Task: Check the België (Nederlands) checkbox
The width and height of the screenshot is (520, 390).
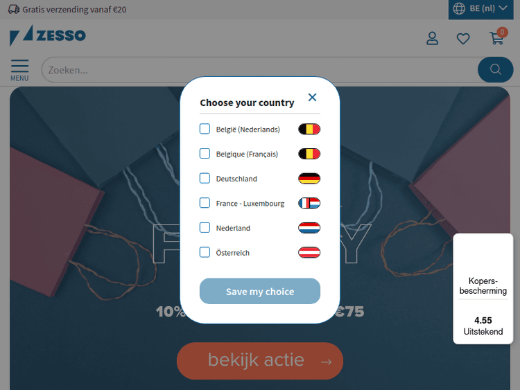Action: coord(205,129)
